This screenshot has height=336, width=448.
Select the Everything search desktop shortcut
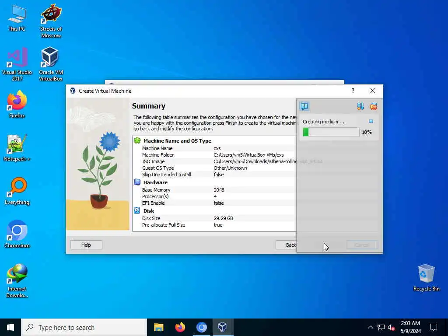pyautogui.click(x=17, y=191)
